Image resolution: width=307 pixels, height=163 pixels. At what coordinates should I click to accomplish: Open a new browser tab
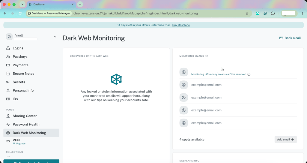tap(80, 4)
